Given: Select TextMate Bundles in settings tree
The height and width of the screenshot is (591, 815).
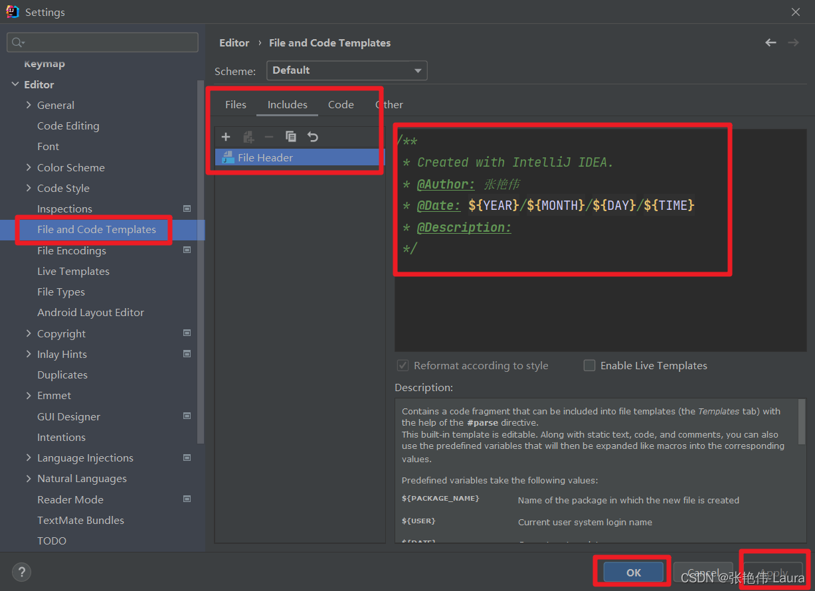Looking at the screenshot, I should 80,520.
